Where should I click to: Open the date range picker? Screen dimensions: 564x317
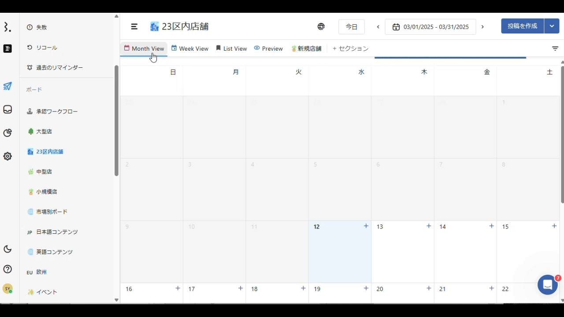tap(430, 27)
